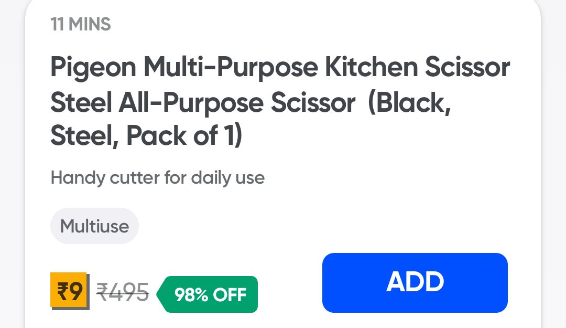This screenshot has width=566, height=328.
Task: Open the Pigeon scissor product title
Action: click(x=280, y=101)
